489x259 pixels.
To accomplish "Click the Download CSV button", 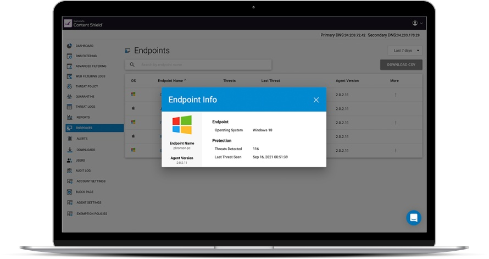I will (x=401, y=65).
